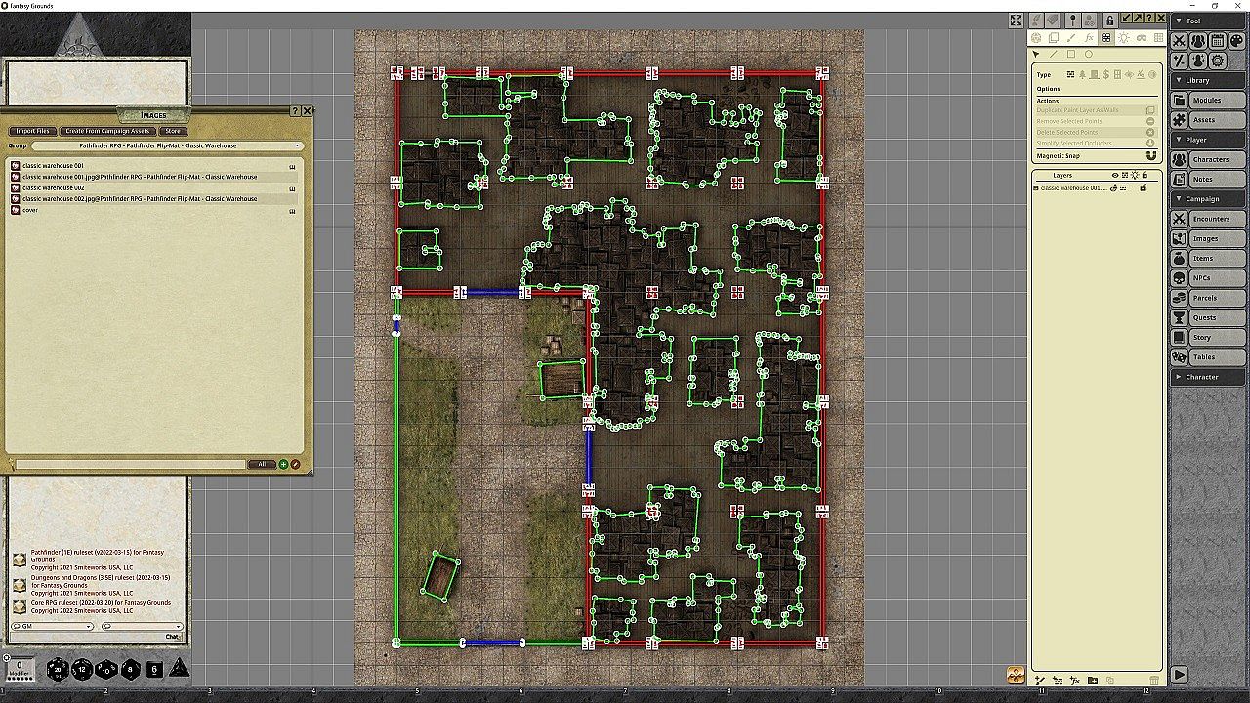This screenshot has width=1250, height=703.
Task: Open the calendar tool in sidebar
Action: coord(1217,41)
